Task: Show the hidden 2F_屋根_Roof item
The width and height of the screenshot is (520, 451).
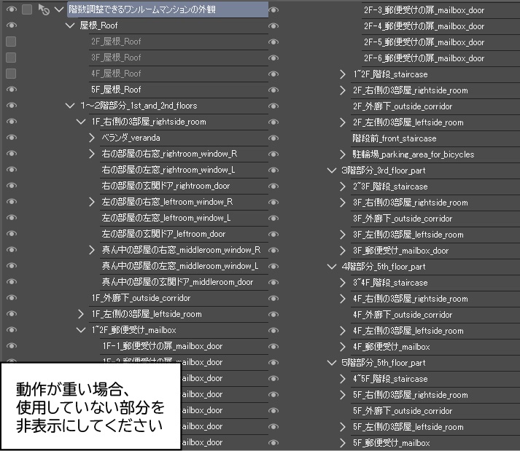Action: click(11, 42)
